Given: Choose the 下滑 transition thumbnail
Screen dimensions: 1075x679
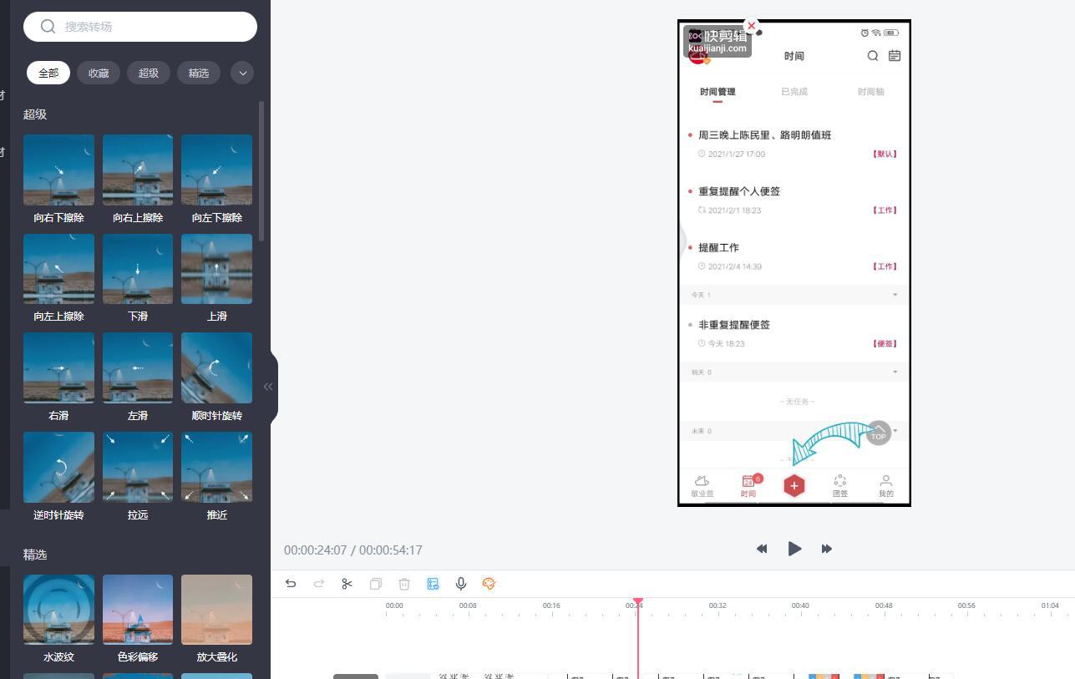Looking at the screenshot, I should pos(138,269).
